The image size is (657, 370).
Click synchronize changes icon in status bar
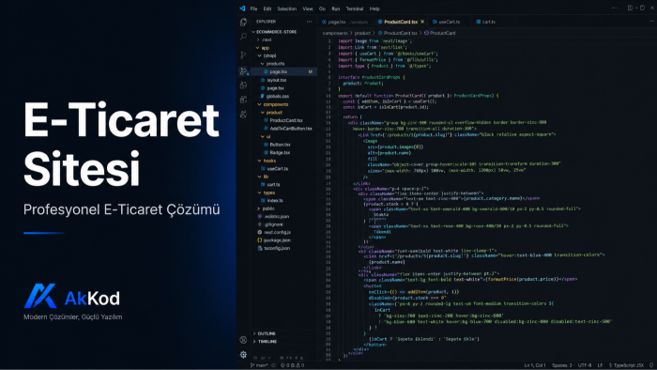click(274, 365)
